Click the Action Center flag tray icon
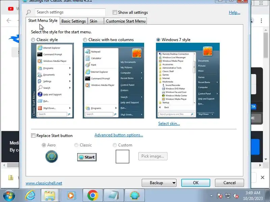Viewport: 270px width, 202px height. coord(220,196)
